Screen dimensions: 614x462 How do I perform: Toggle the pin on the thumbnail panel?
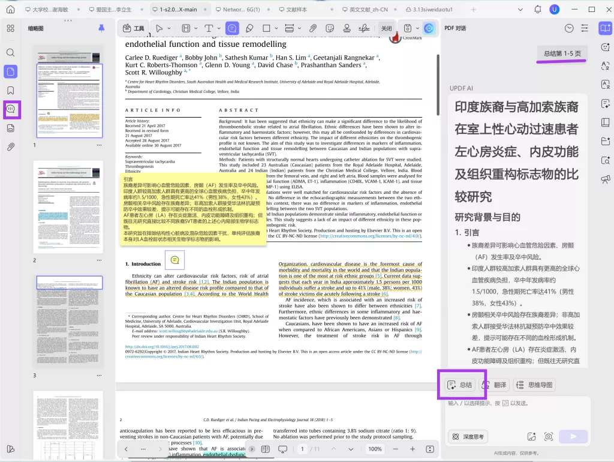(101, 28)
